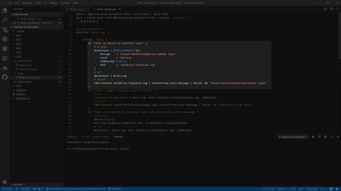Click the feedback smiley in status bar
Screen dimensions: 341x191
[x=331, y=189]
